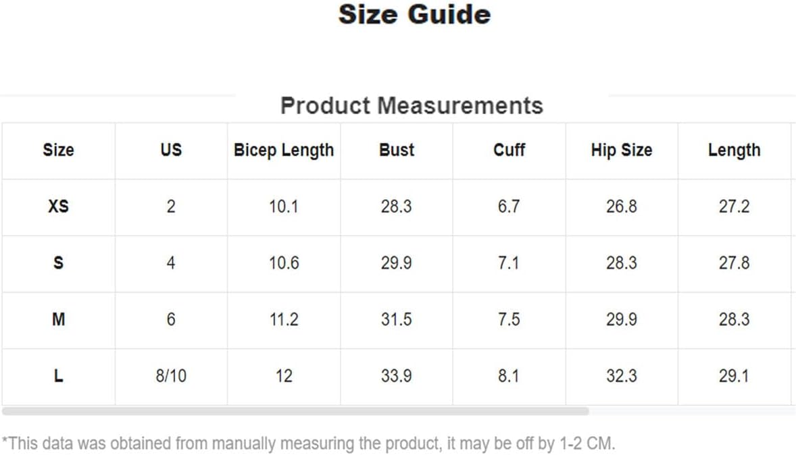
Task: Select the L size row label
Action: (x=58, y=376)
